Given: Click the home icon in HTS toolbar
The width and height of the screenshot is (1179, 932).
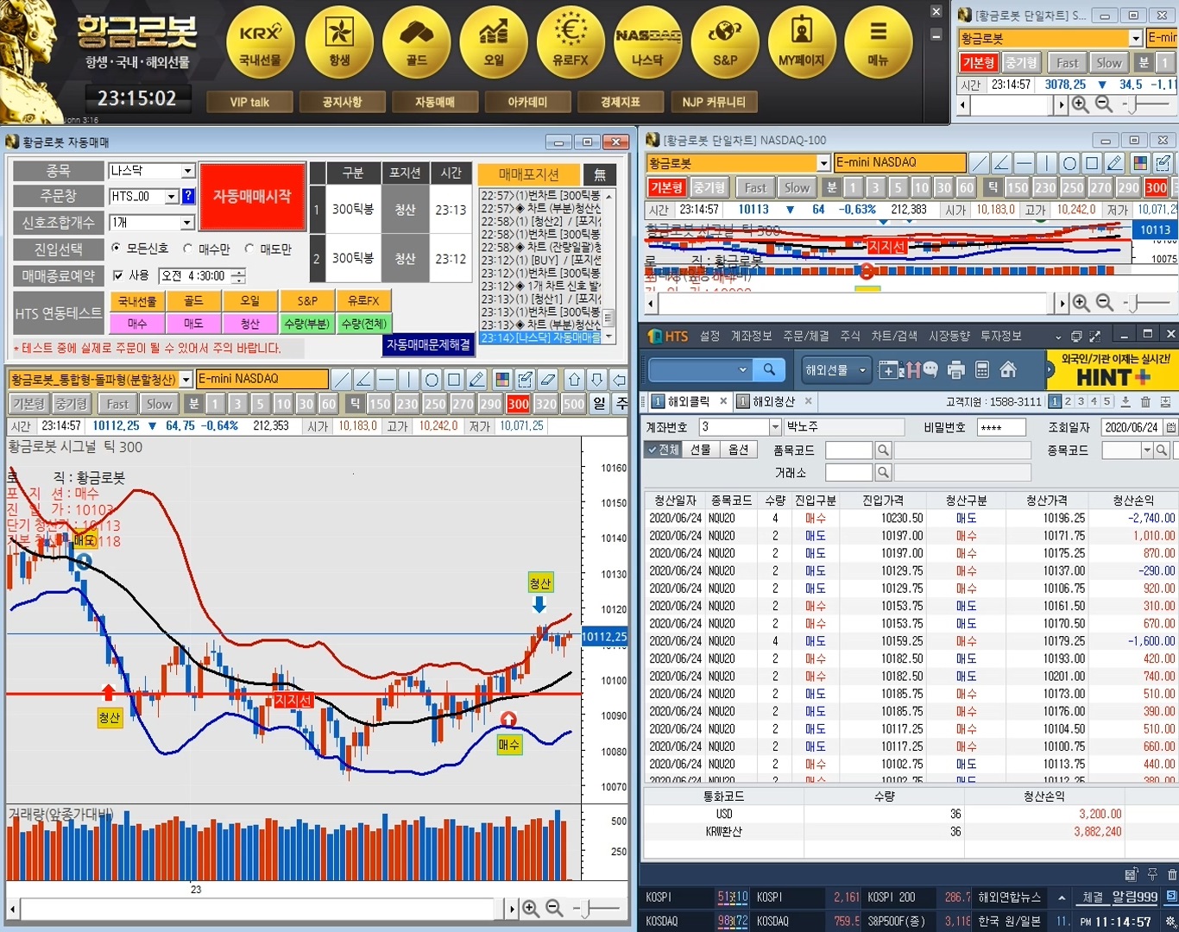Looking at the screenshot, I should [1007, 370].
